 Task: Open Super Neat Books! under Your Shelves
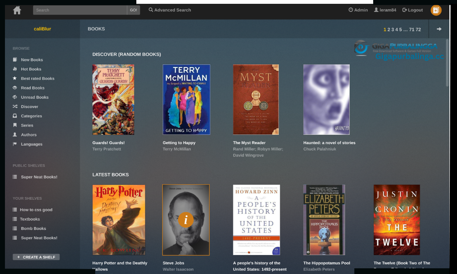[39, 238]
